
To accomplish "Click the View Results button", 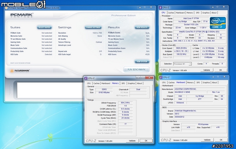I will coord(142,27).
